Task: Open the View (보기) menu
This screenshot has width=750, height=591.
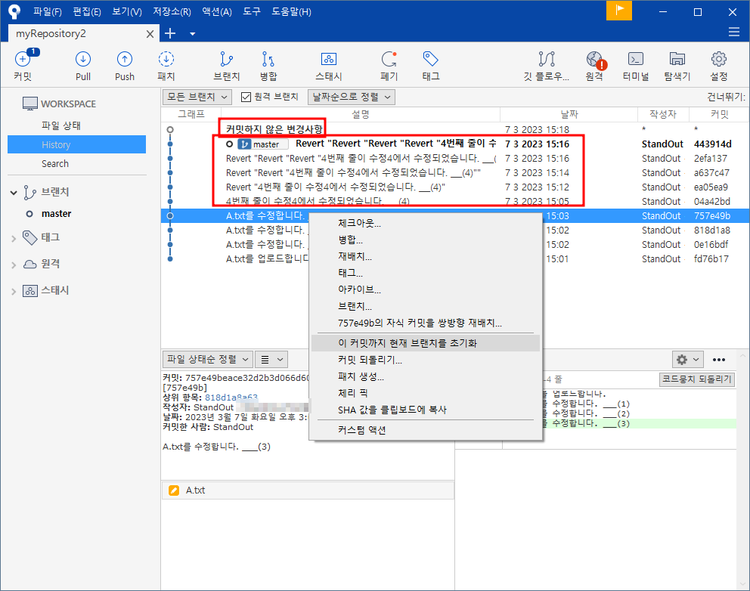Action: [127, 11]
